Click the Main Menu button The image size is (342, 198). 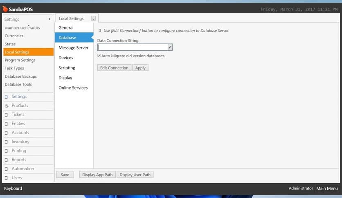coord(327,189)
